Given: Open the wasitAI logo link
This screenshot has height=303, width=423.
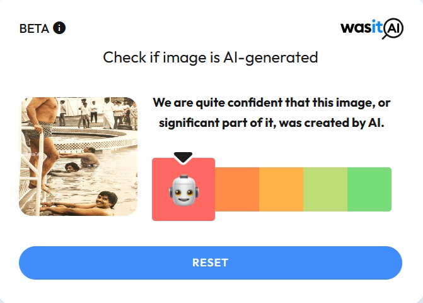Looking at the screenshot, I should [x=372, y=28].
